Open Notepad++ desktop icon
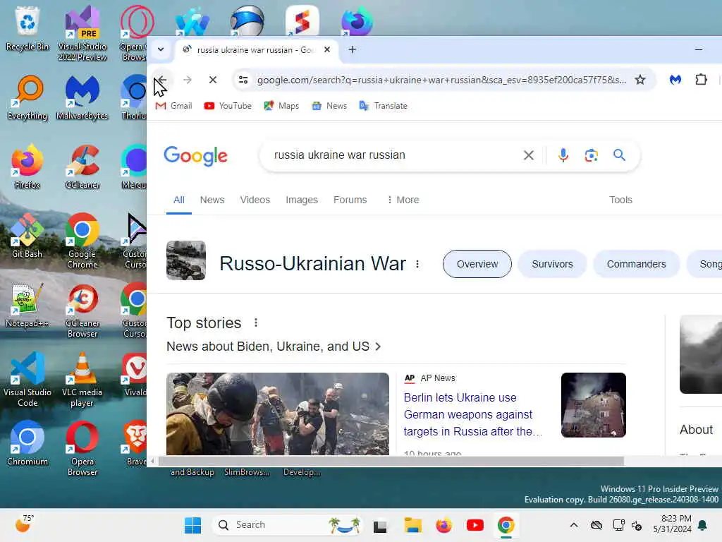This screenshot has height=542, width=722. coord(27,305)
